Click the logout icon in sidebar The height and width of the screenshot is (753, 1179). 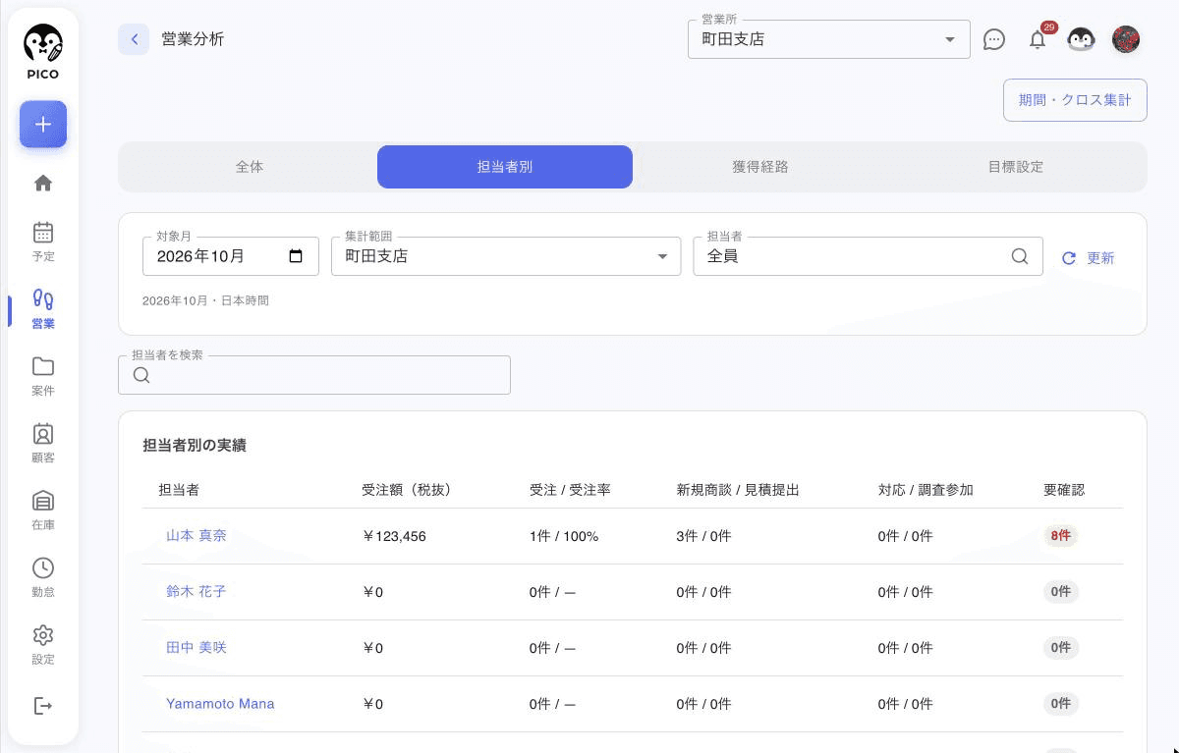point(43,706)
